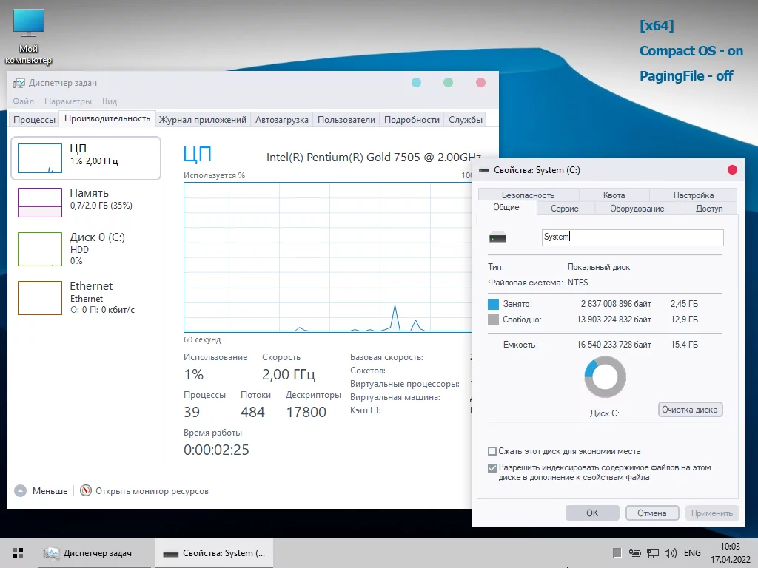Click the network tray icon
This screenshot has height=568, width=758.
[x=653, y=553]
